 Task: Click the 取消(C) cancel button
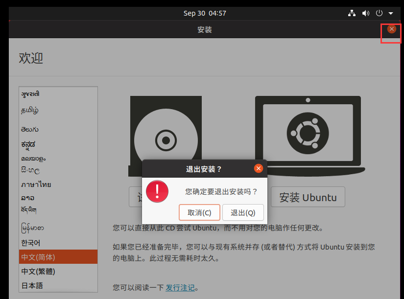[199, 212]
